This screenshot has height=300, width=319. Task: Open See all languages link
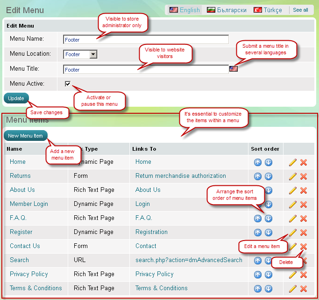300,10
